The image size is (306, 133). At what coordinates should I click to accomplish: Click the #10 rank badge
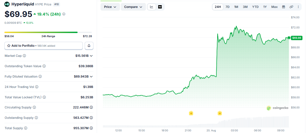(57, 4)
